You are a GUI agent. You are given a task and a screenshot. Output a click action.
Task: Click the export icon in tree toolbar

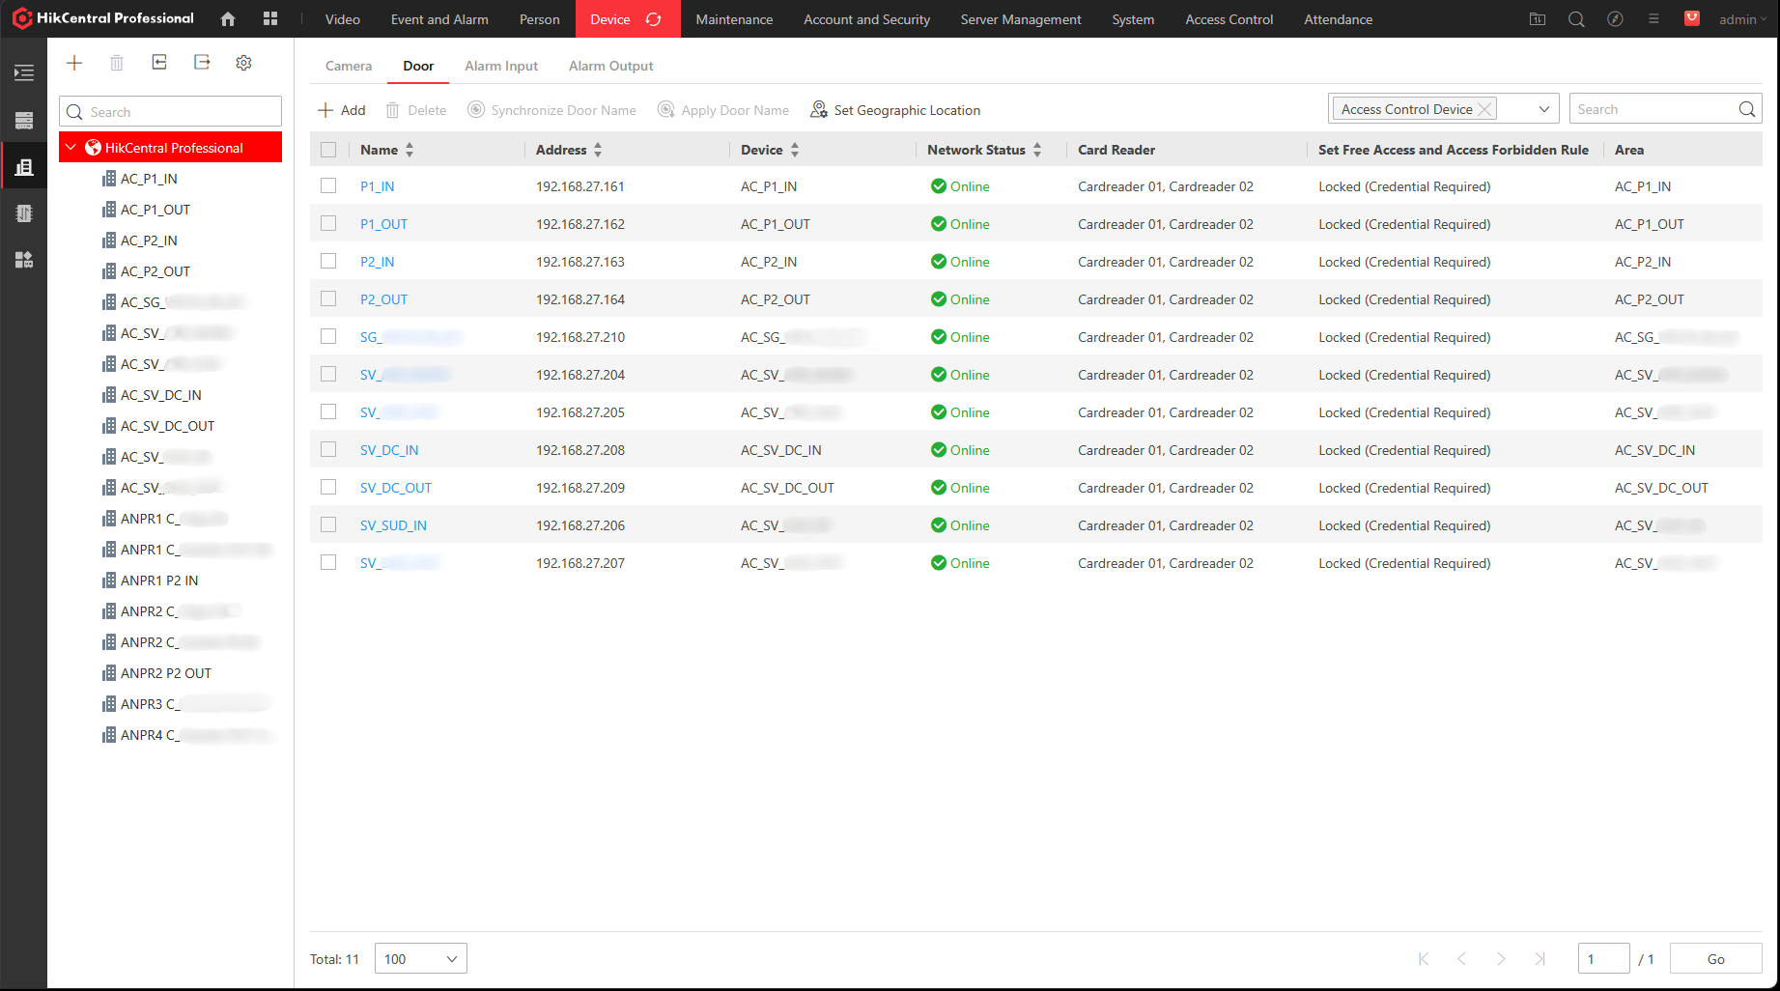click(x=202, y=63)
